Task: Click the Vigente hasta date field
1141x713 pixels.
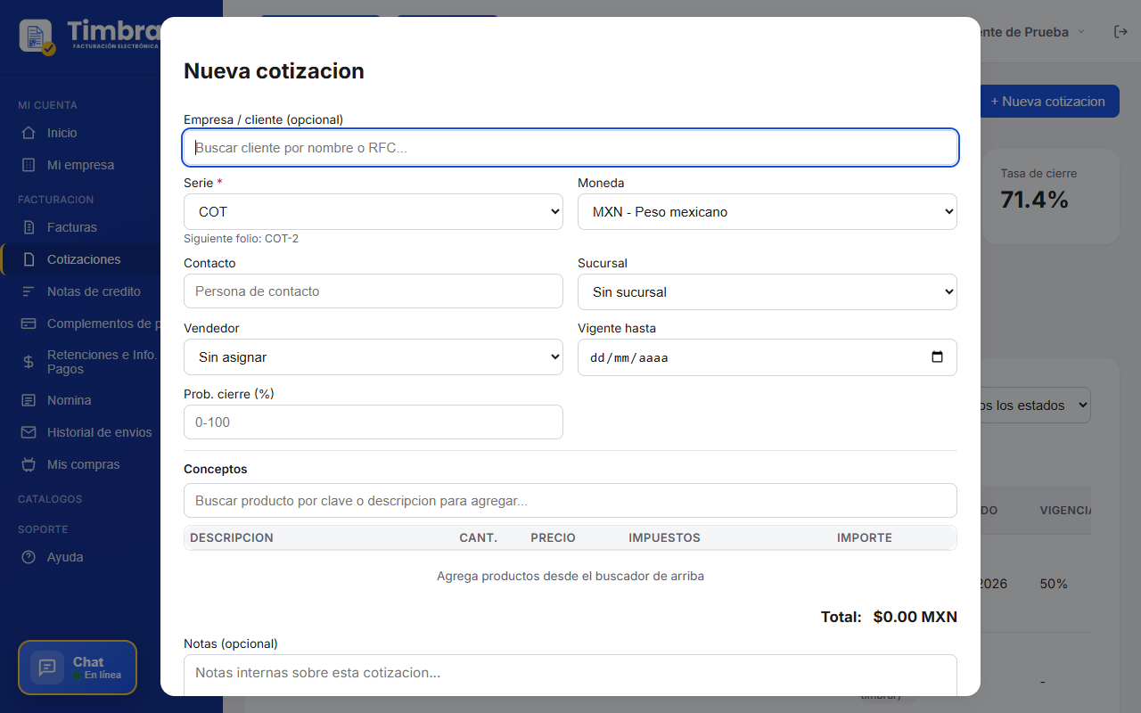Action: click(768, 357)
